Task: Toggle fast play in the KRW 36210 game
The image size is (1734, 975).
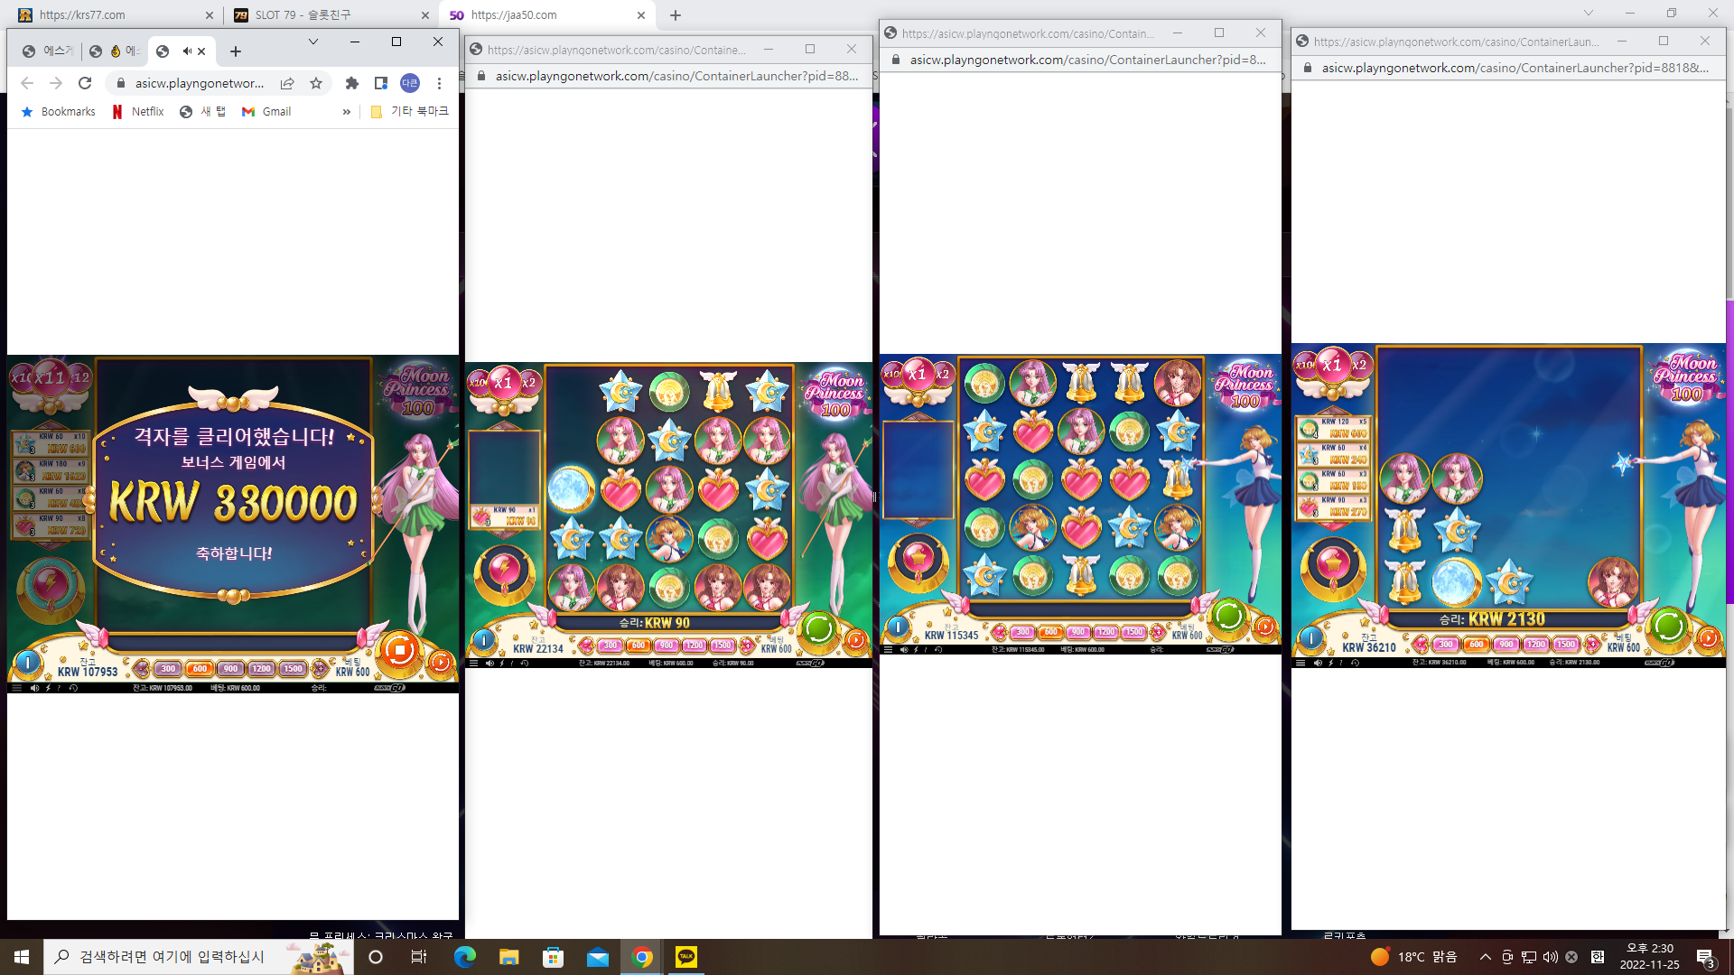Action: [x=1330, y=663]
